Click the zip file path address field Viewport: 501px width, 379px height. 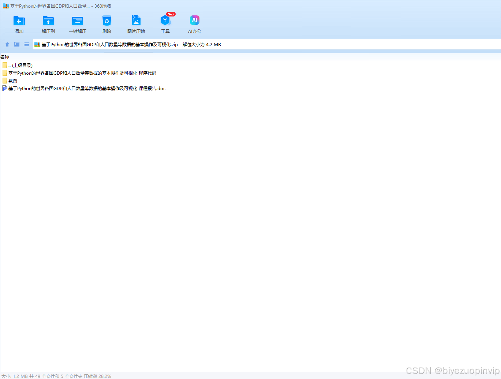pos(266,44)
